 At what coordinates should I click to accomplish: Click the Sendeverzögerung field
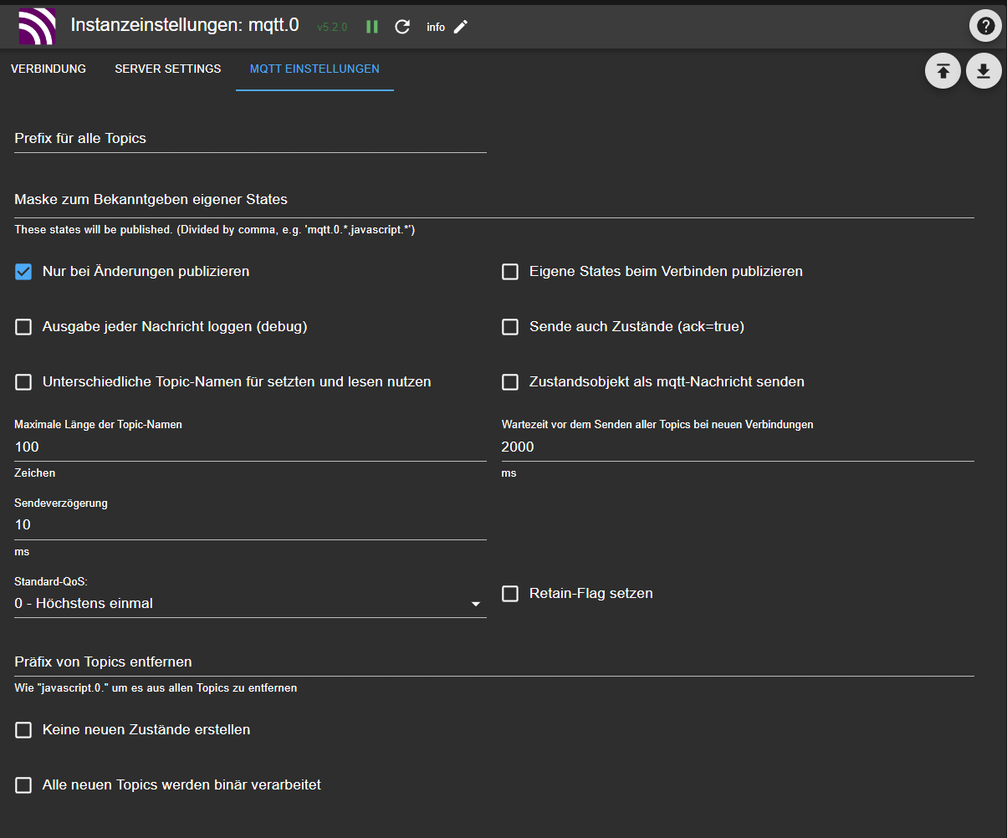click(x=250, y=525)
